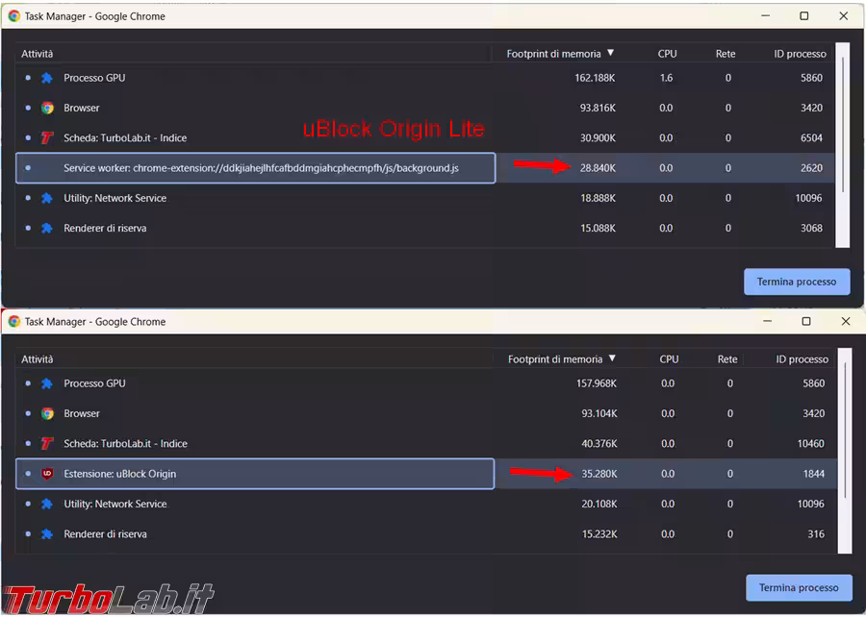Select Processo GPU row text in bottom window
The image size is (866, 617).
94,383
